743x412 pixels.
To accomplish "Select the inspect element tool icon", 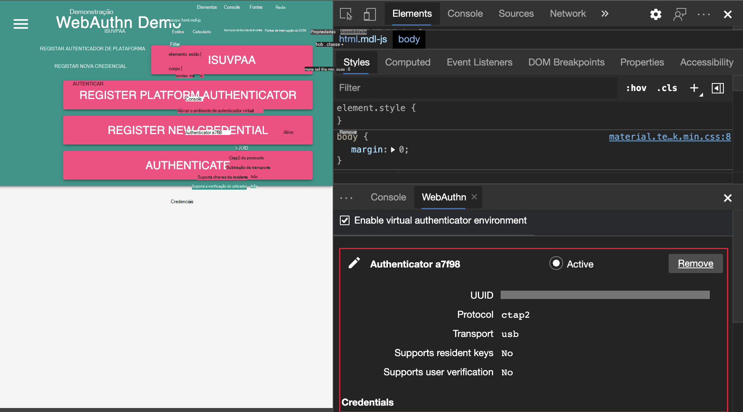I will pyautogui.click(x=346, y=14).
